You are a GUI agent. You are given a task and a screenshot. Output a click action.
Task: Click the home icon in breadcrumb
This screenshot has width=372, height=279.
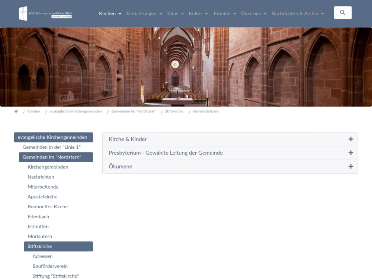click(x=16, y=111)
